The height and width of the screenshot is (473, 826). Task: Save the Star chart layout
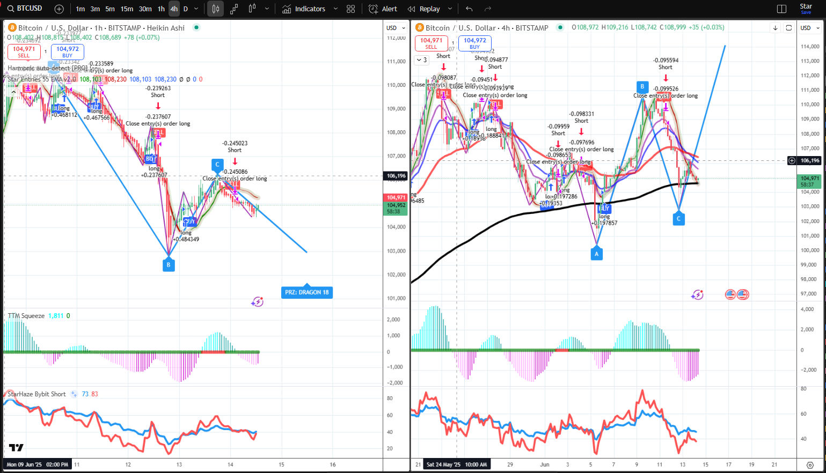tap(806, 9)
